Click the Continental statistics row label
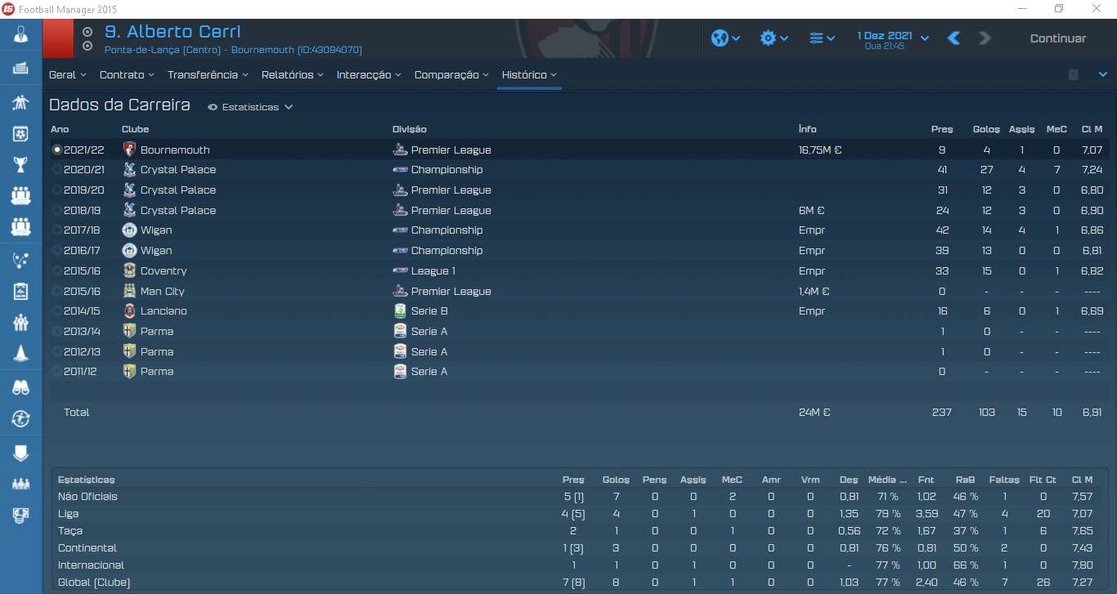The height and width of the screenshot is (594, 1117). pos(87,548)
